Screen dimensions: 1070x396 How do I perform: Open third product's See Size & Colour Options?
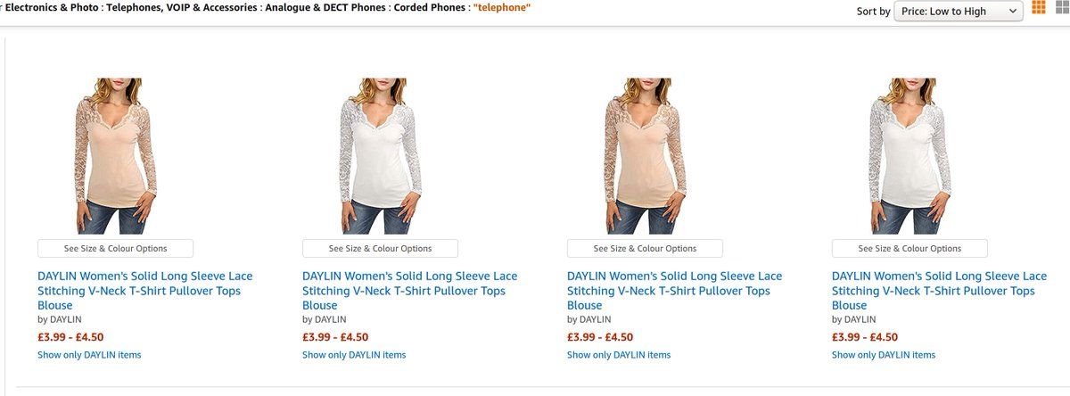point(645,249)
